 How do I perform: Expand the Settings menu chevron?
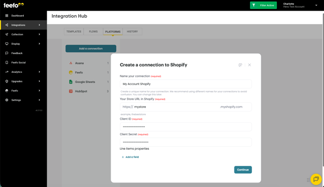(39, 100)
